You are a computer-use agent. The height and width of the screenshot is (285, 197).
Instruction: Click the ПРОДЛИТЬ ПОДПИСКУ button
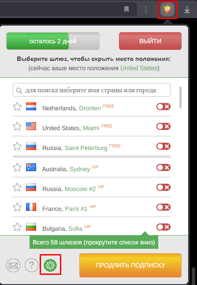pos(130,265)
